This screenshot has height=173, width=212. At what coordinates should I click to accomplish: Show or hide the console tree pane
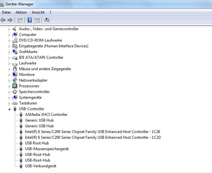click(20, 20)
